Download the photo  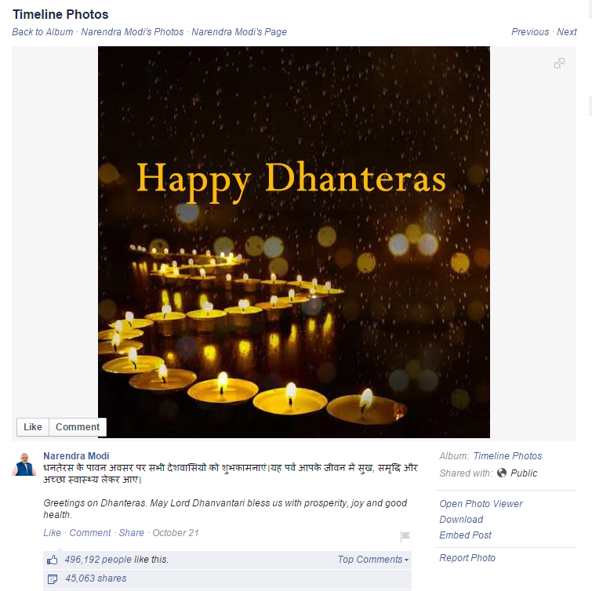[x=461, y=520]
